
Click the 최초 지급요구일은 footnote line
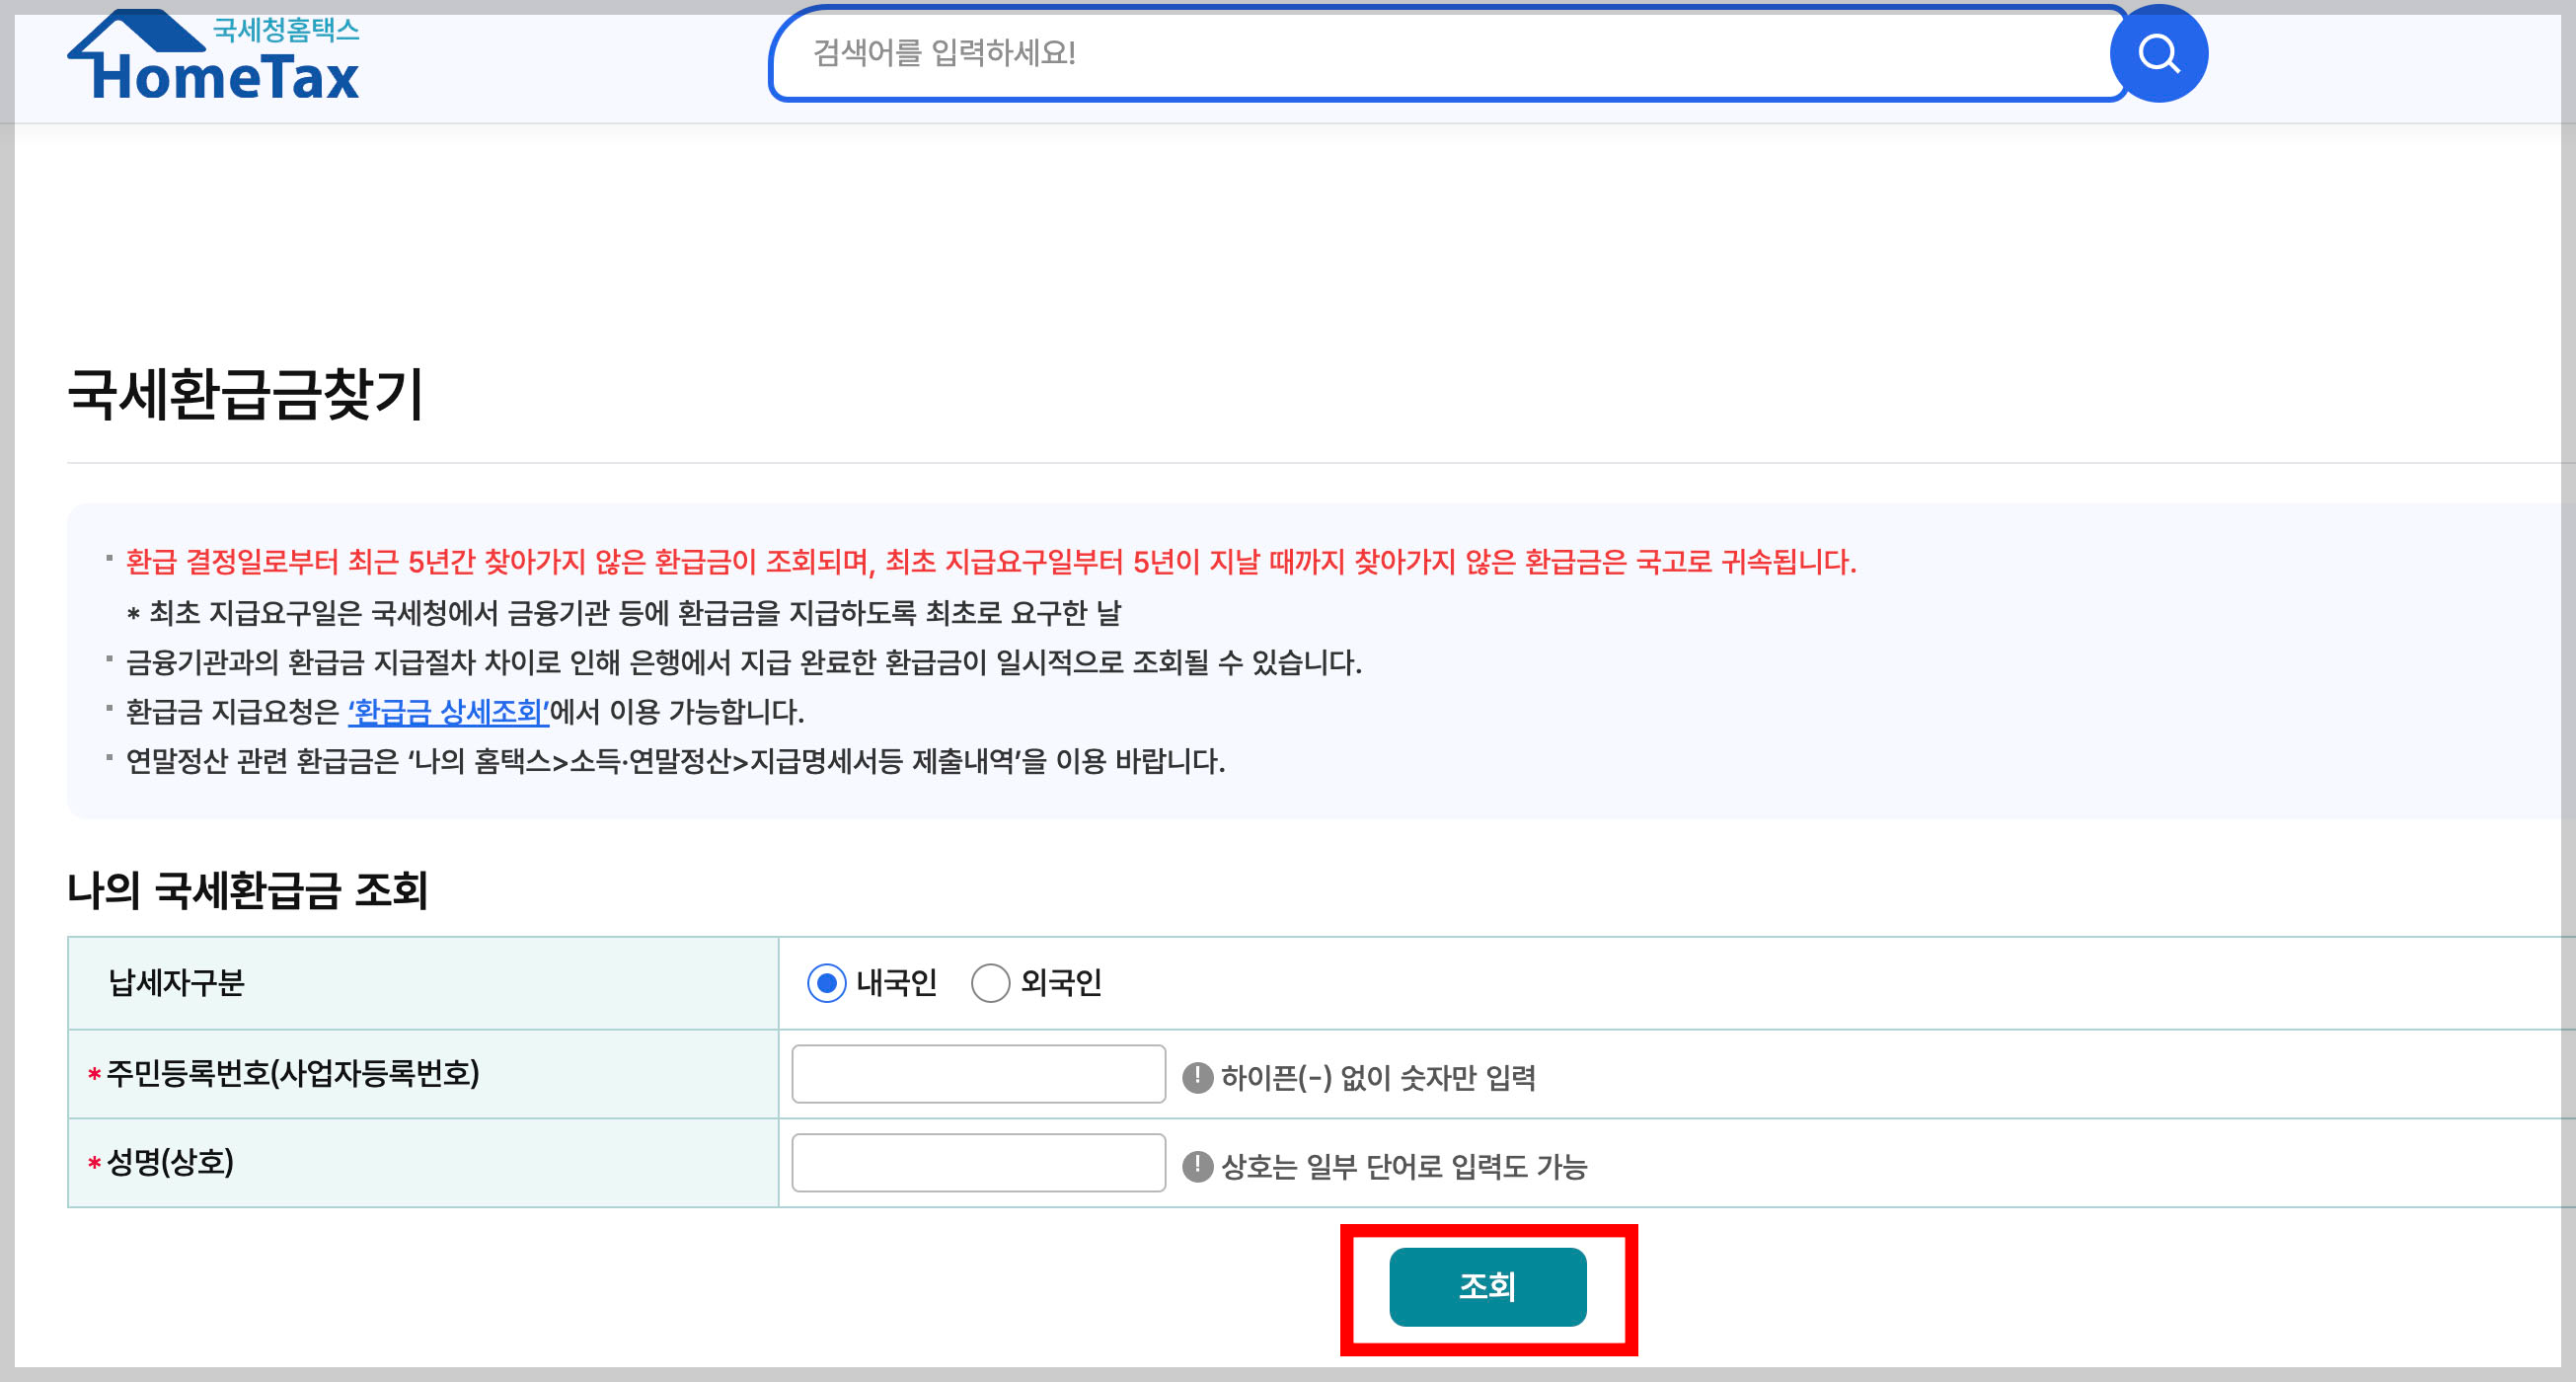624,612
